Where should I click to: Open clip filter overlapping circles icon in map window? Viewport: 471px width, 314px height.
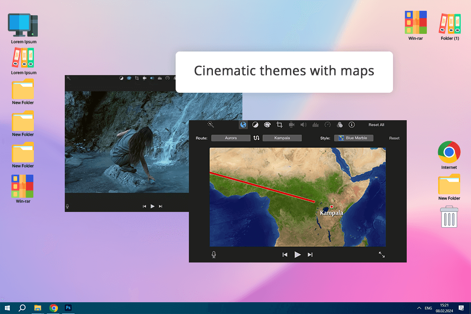[x=340, y=125]
